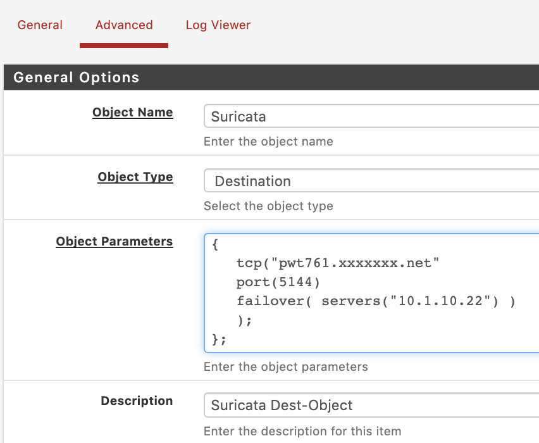539x443 pixels.
Task: Click the Object Type label link
Action: click(135, 177)
